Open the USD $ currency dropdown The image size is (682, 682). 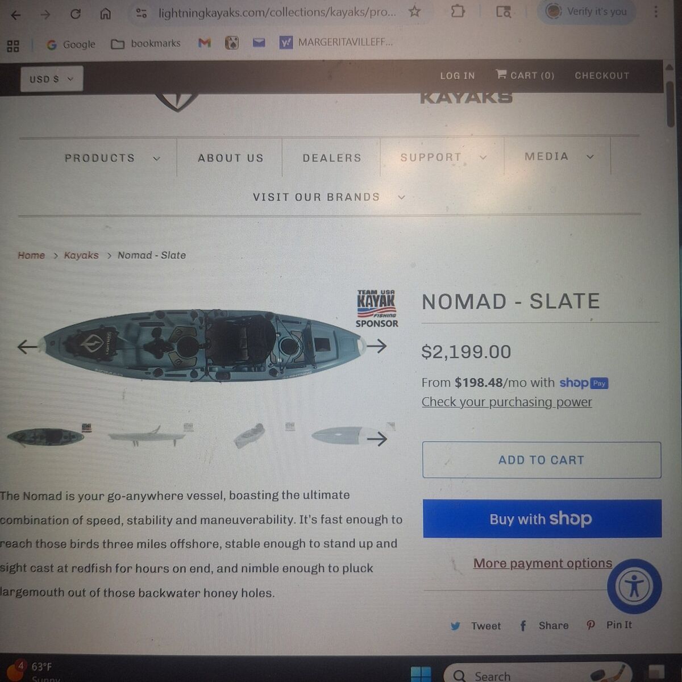(x=52, y=79)
